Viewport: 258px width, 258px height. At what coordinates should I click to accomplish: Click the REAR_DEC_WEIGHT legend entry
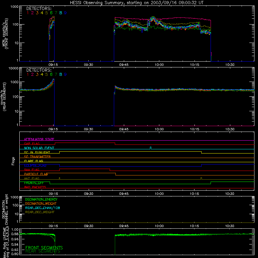click(x=40, y=212)
